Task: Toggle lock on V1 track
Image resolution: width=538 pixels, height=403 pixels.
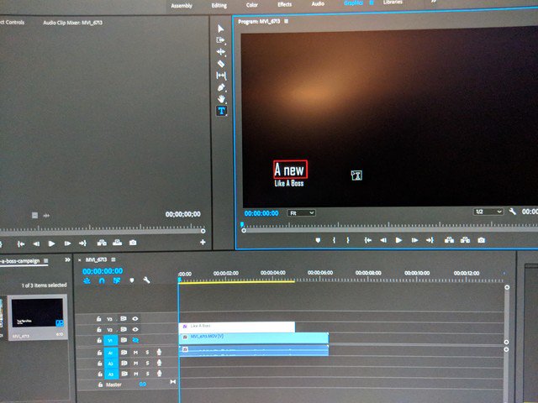Action: (x=99, y=341)
